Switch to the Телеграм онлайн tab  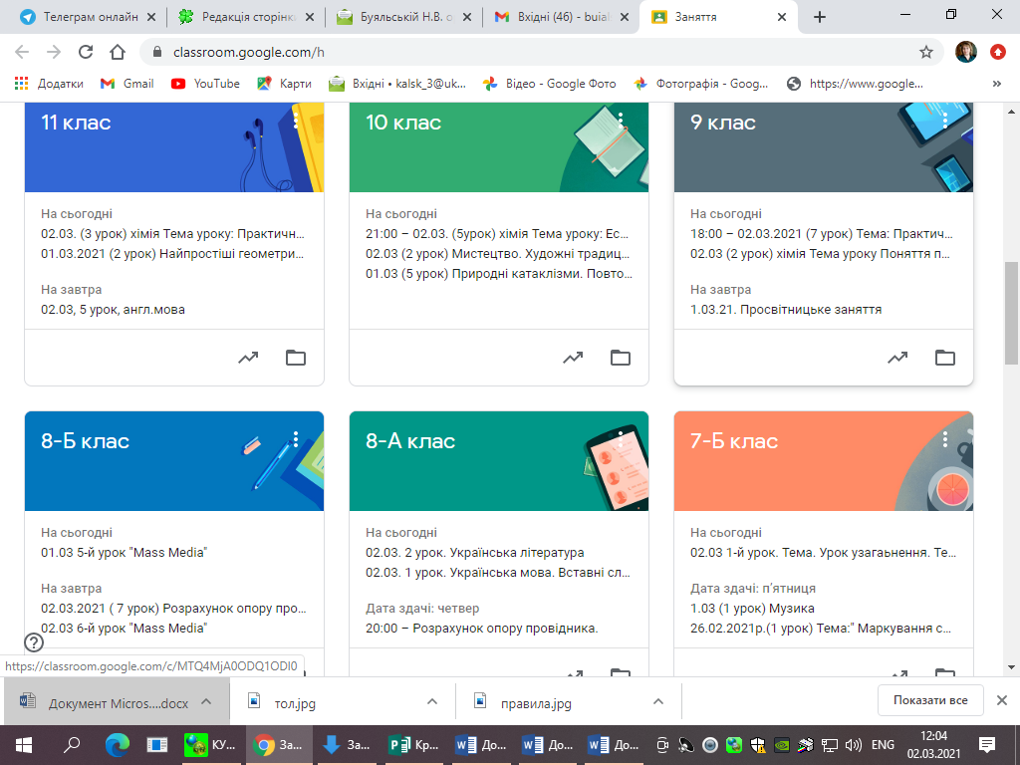[x=82, y=17]
